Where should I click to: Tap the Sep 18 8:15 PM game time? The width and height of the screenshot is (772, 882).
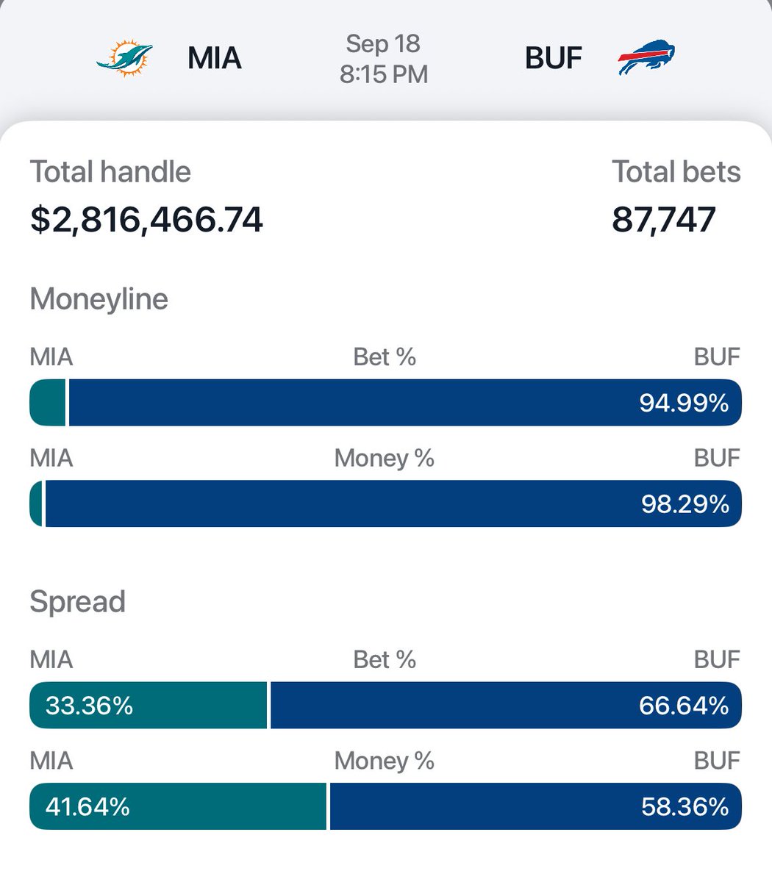coord(384,59)
